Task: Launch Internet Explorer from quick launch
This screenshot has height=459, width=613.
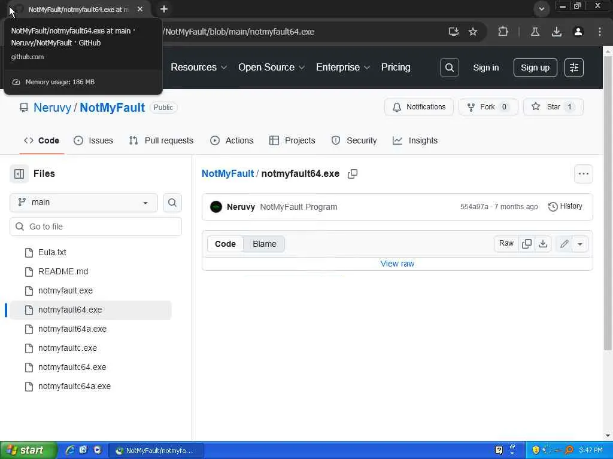Action: click(x=70, y=450)
